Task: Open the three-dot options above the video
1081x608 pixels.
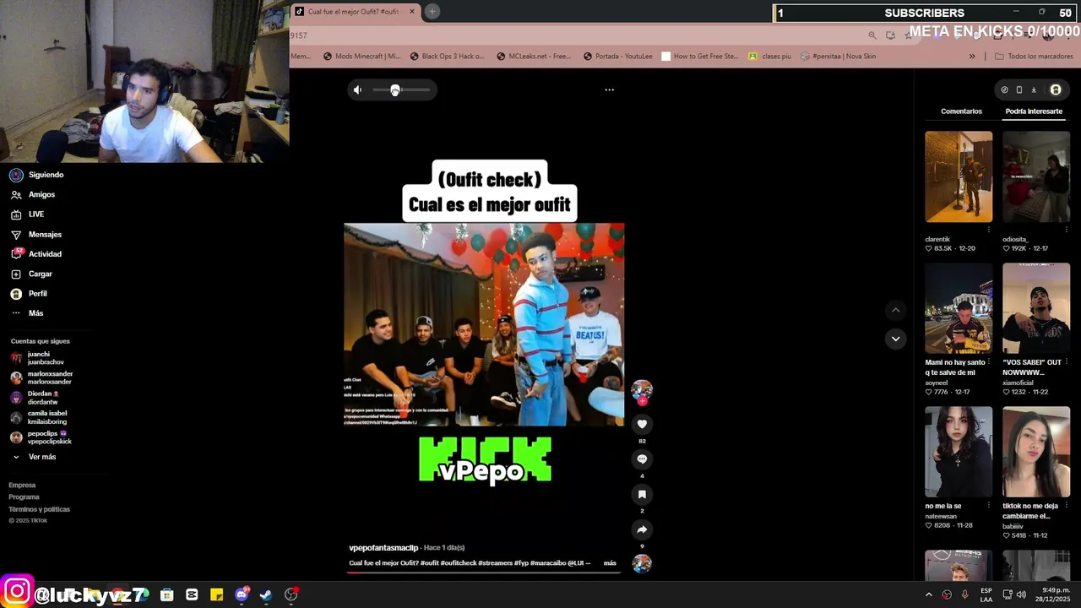Action: pyautogui.click(x=609, y=90)
